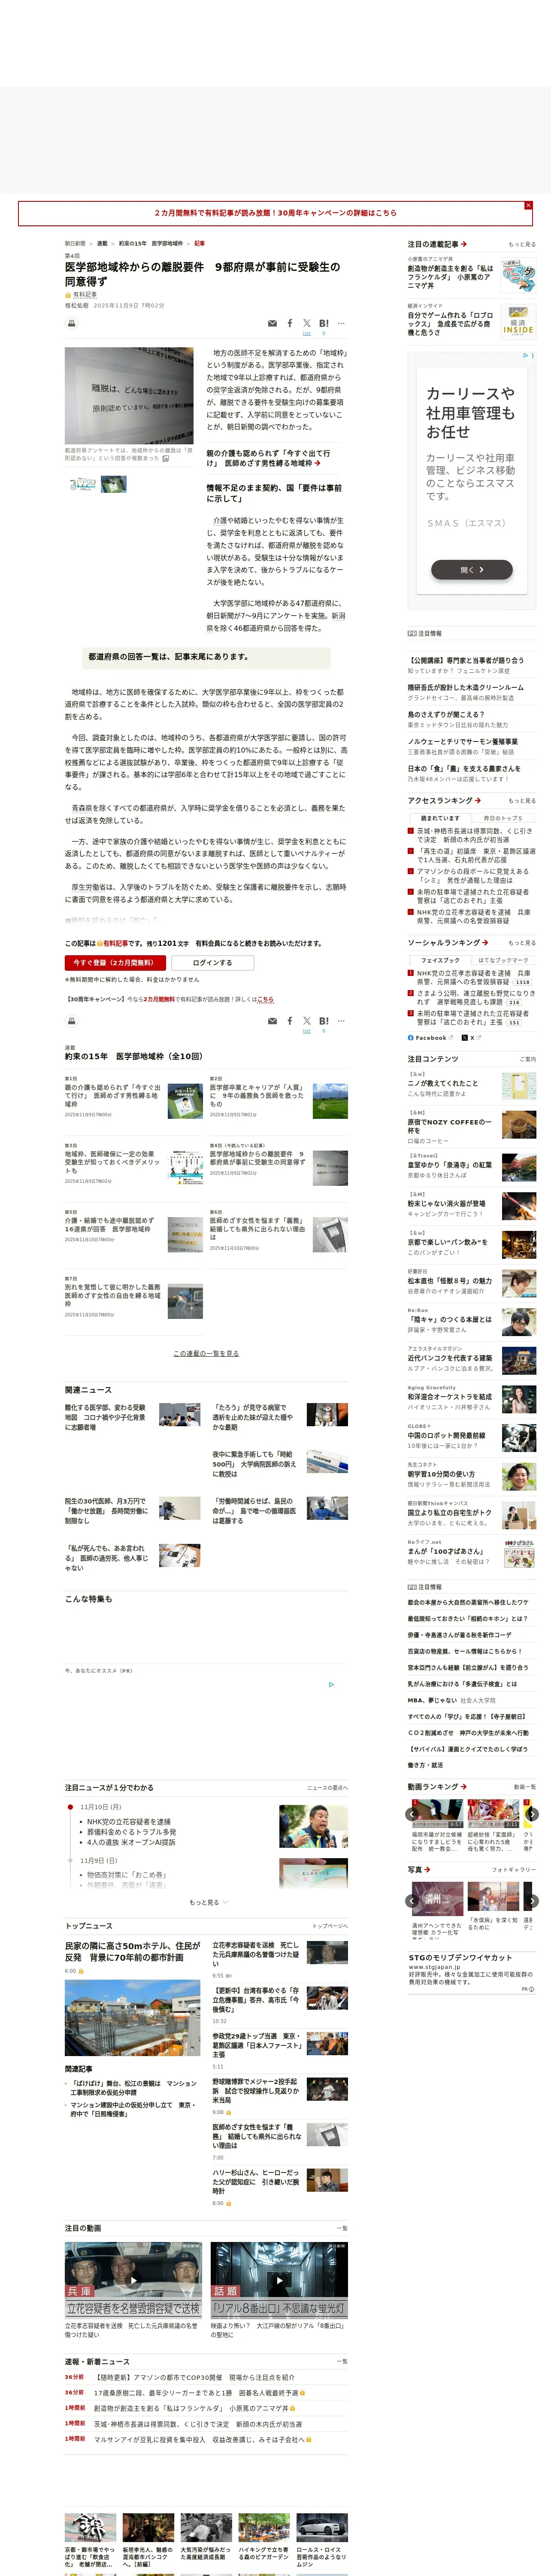Ellipsis more icon below the paywall notice
The height and width of the screenshot is (2576, 551).
pyautogui.click(x=341, y=1021)
